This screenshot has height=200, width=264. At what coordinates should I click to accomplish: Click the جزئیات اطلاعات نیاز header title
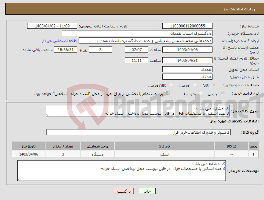pyautogui.click(x=239, y=9)
